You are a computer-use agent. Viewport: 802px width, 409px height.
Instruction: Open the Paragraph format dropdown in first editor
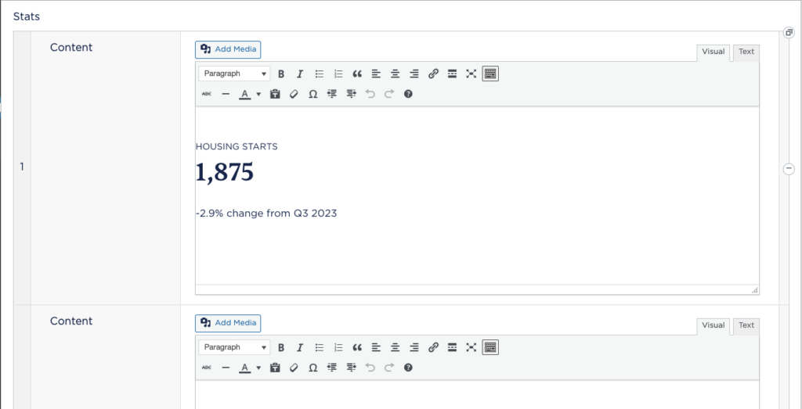coord(233,74)
